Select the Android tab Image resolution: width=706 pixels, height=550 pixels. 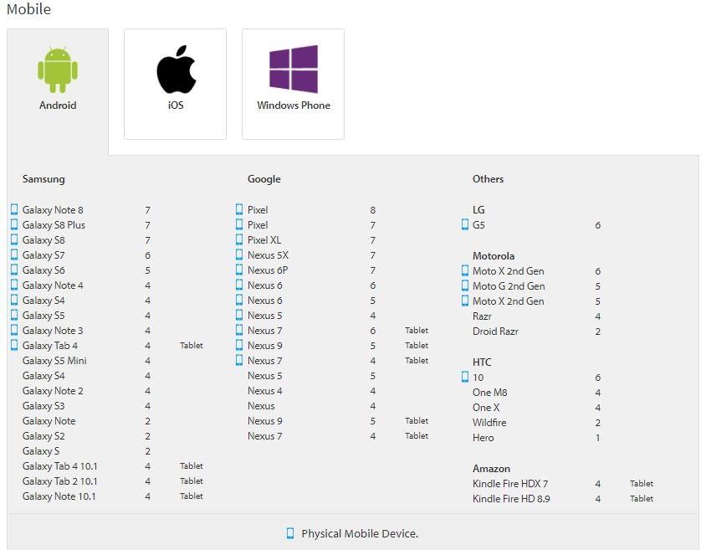(x=58, y=83)
